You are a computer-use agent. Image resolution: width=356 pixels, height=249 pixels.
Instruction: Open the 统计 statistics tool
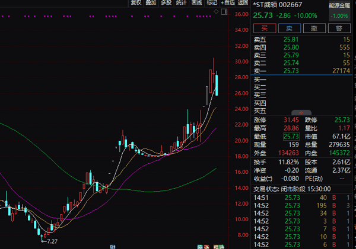[x=182, y=2]
